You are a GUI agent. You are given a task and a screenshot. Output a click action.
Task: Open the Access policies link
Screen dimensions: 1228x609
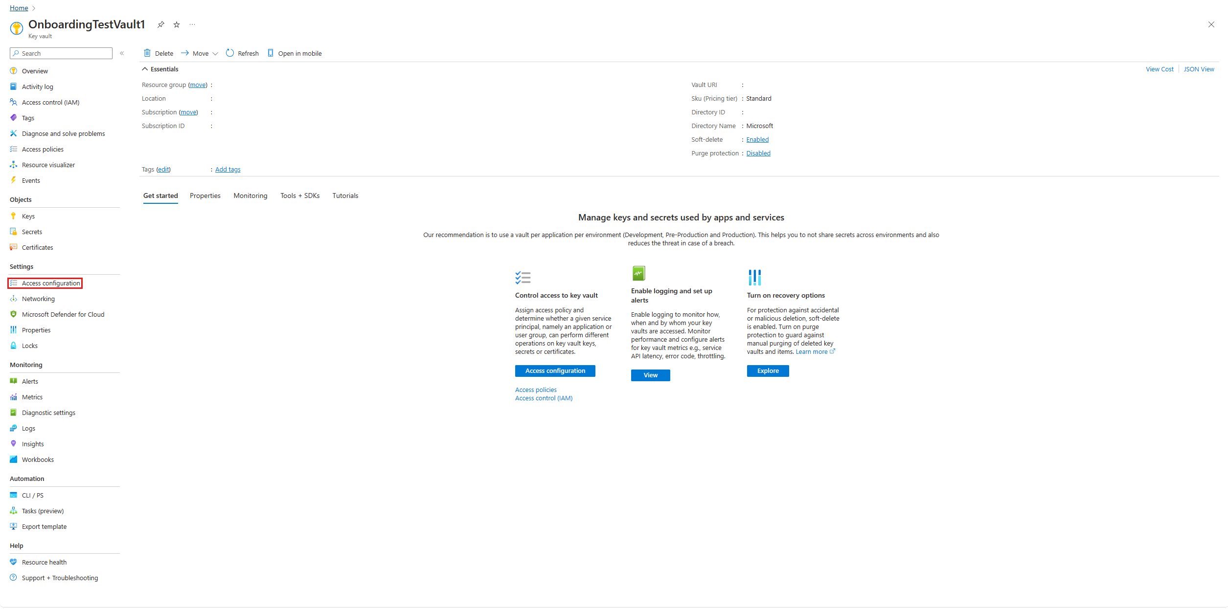[x=535, y=390]
